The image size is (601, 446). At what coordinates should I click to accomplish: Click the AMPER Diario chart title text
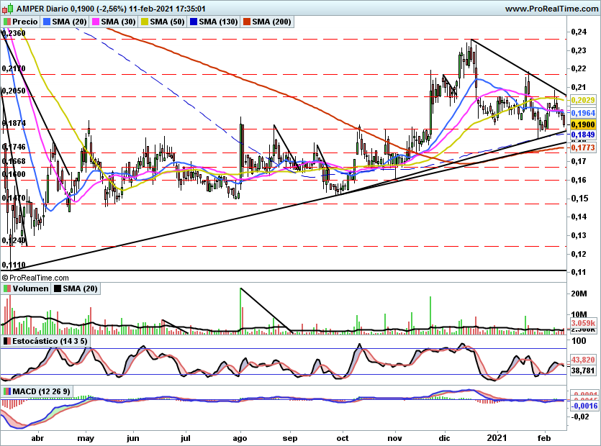(111, 9)
